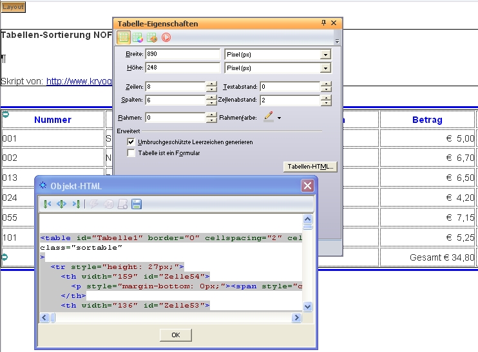Click the middle green double-arrow icon in Objekt-HTML toolbar

pyautogui.click(x=62, y=204)
